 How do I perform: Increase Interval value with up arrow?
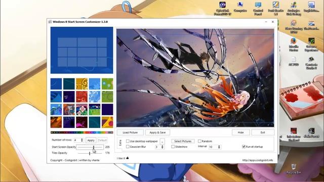coord(219,146)
